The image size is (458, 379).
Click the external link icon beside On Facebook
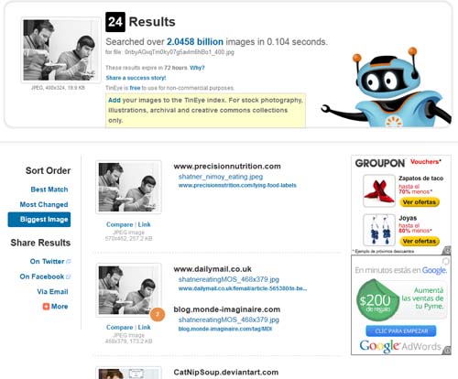[x=69, y=276]
